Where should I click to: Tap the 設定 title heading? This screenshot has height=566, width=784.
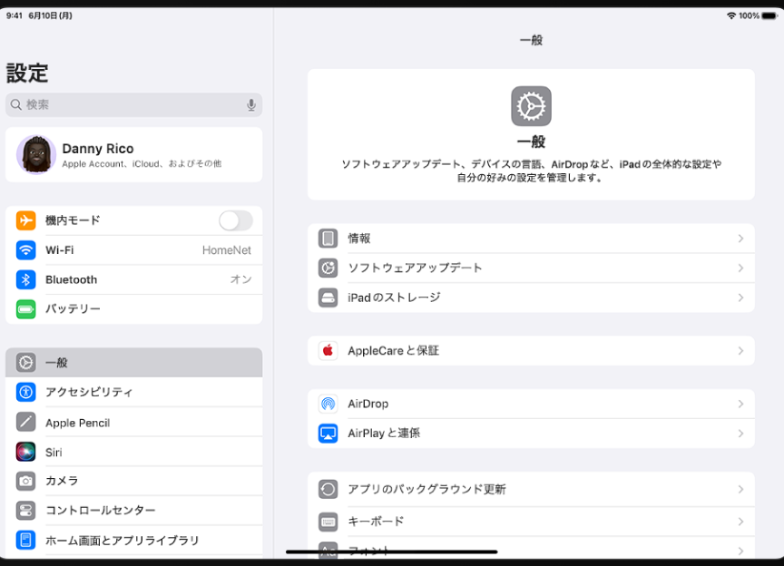tap(27, 73)
